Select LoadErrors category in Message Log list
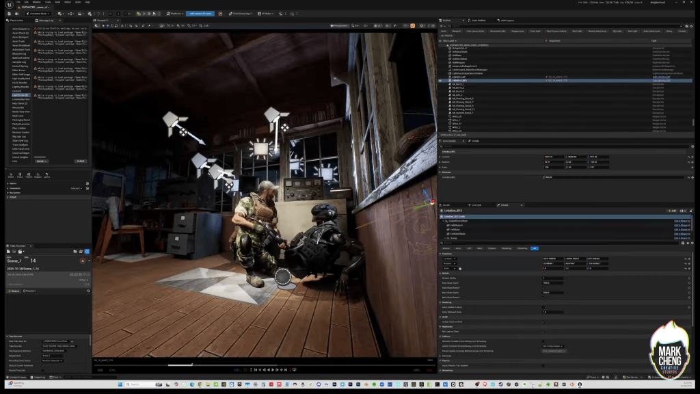Viewport: 700px width, 394px height. coord(20,95)
